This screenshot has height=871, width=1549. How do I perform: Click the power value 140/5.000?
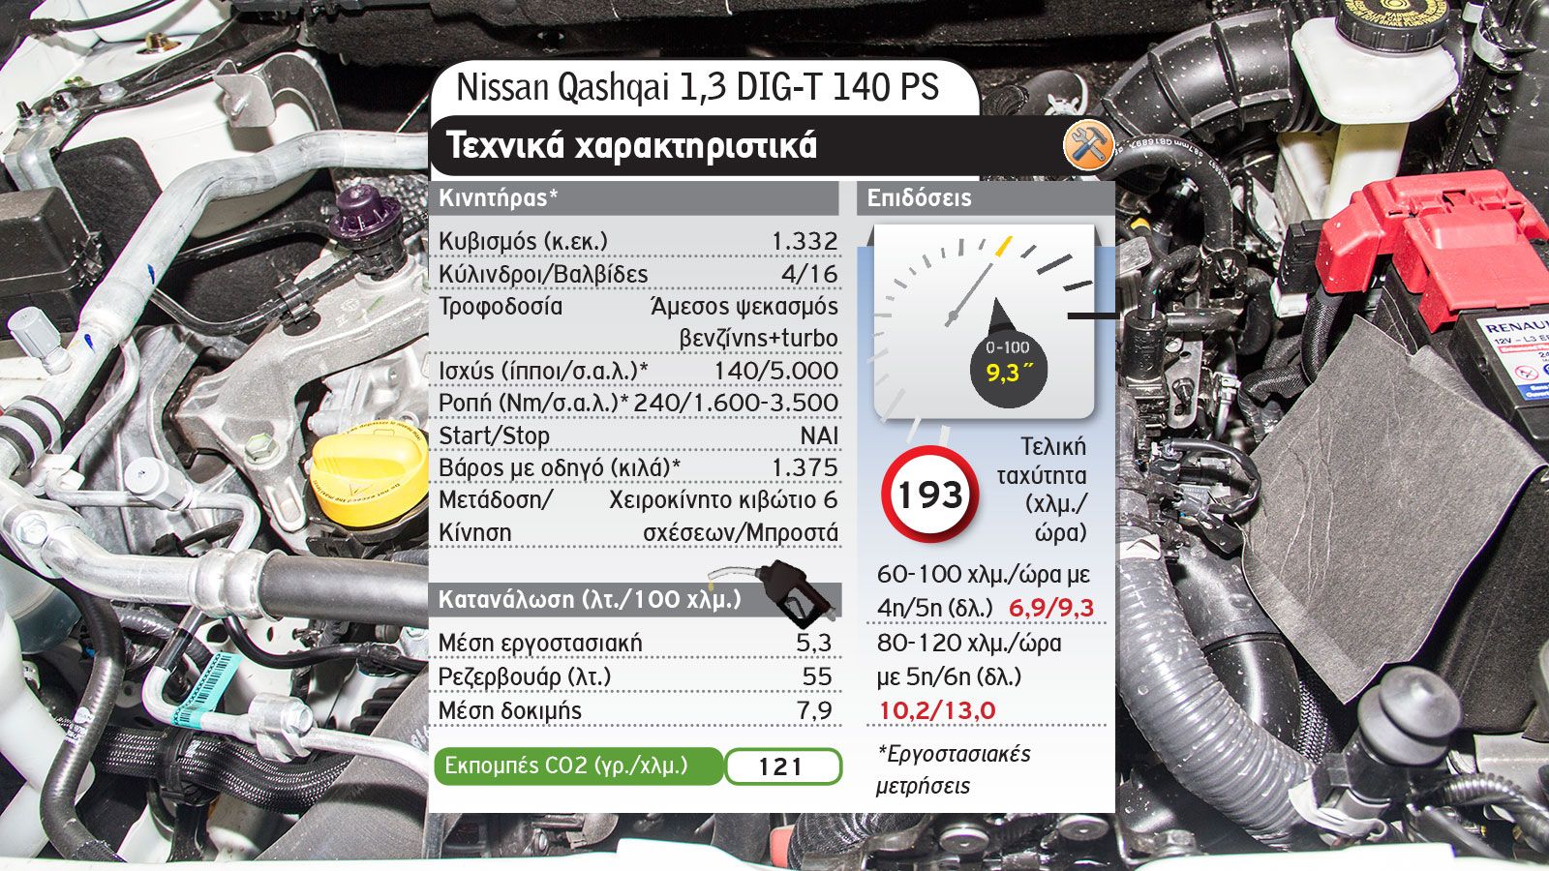tap(776, 371)
